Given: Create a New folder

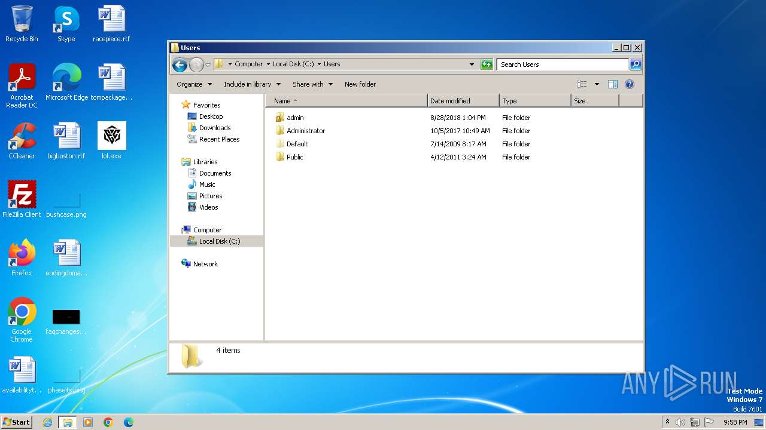Looking at the screenshot, I should tap(360, 84).
